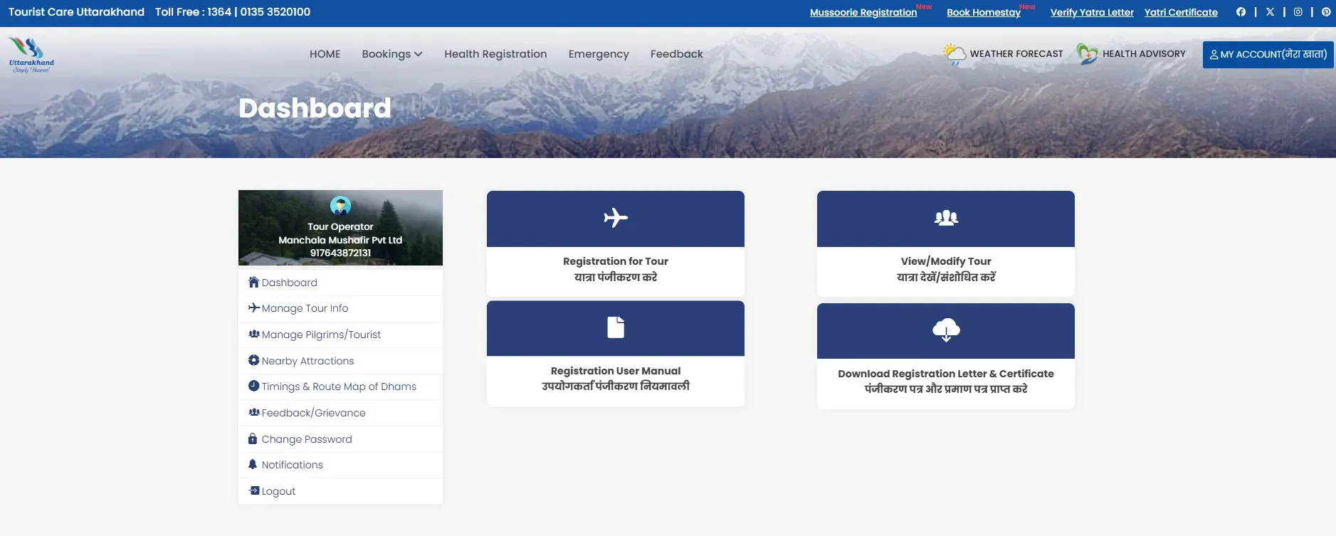Open HEALTH ADVISORY link
The height and width of the screenshot is (536, 1336).
[x=1144, y=54]
